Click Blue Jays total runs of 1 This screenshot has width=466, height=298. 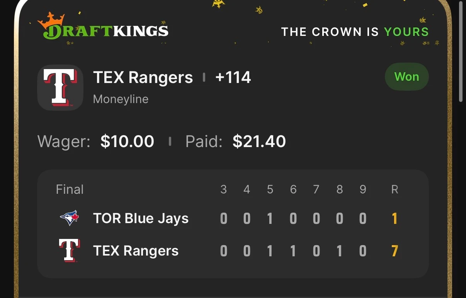pos(395,219)
